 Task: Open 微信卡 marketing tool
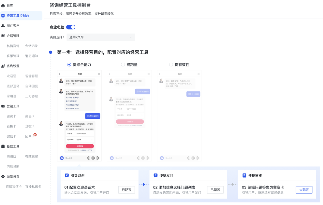click(11, 136)
